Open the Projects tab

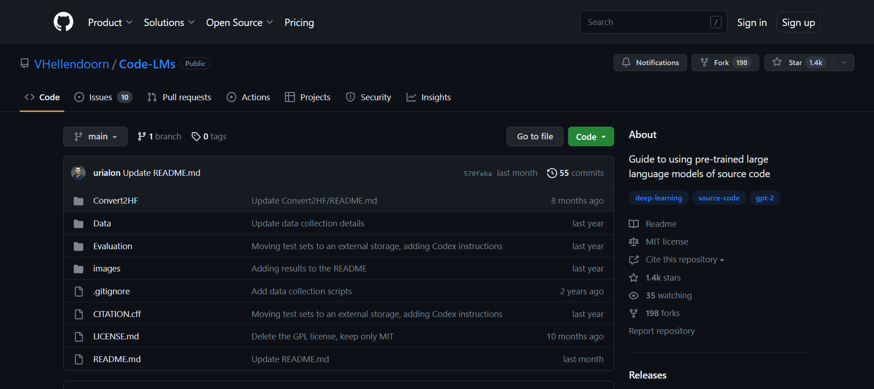pyautogui.click(x=308, y=97)
